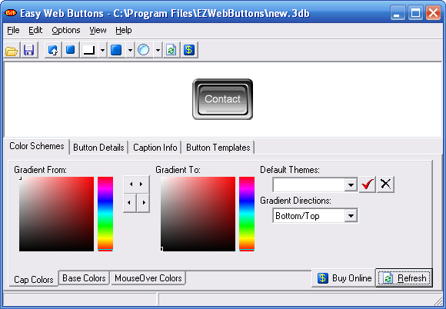Click the single right arrow copy button
The image size is (446, 309).
(143, 203)
